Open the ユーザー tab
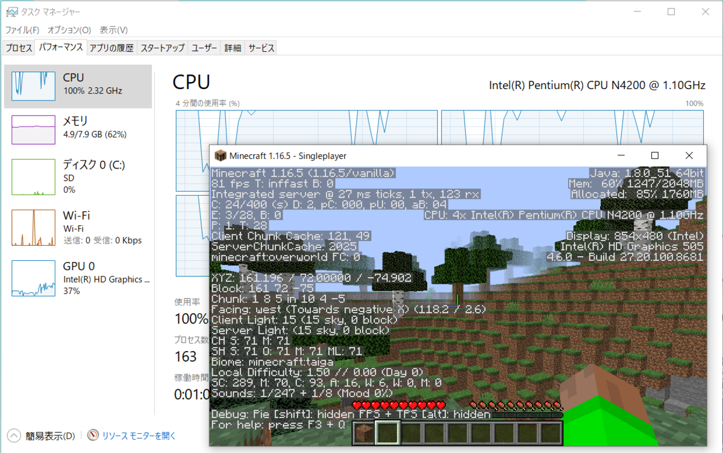 tap(204, 48)
